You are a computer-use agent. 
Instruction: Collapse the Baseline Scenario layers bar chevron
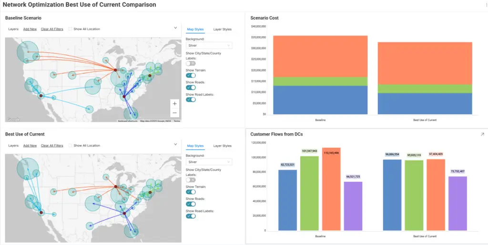[x=176, y=28]
